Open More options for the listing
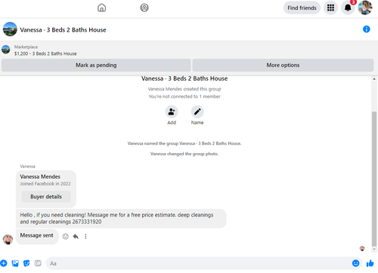 (x=283, y=65)
